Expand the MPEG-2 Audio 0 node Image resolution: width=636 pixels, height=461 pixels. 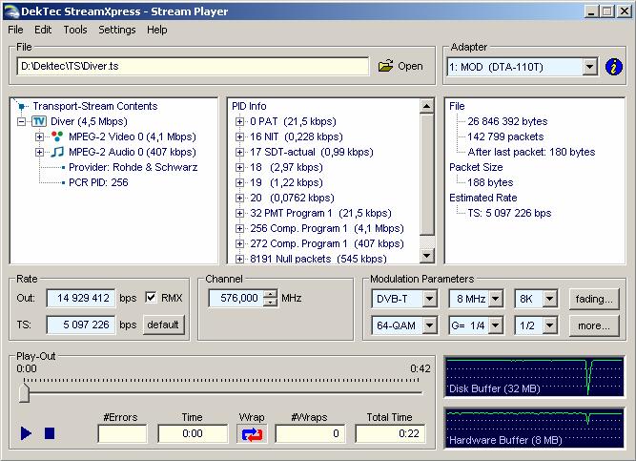click(39, 153)
